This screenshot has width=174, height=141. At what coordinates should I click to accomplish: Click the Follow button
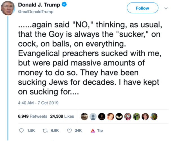click(x=142, y=8)
